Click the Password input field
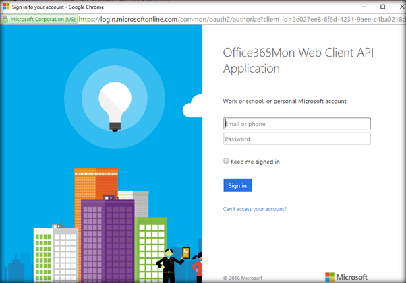The height and width of the screenshot is (283, 406). point(297,139)
